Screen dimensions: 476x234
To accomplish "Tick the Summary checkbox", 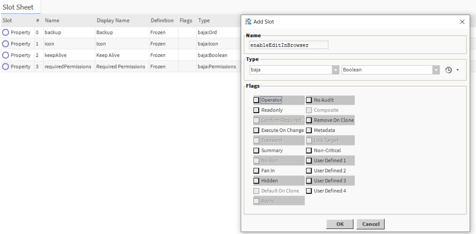I will (x=256, y=151).
